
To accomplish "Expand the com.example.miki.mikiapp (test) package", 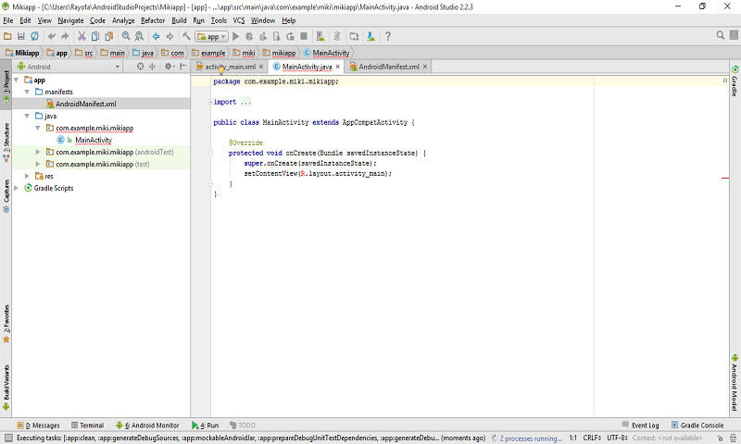I will click(x=38, y=164).
